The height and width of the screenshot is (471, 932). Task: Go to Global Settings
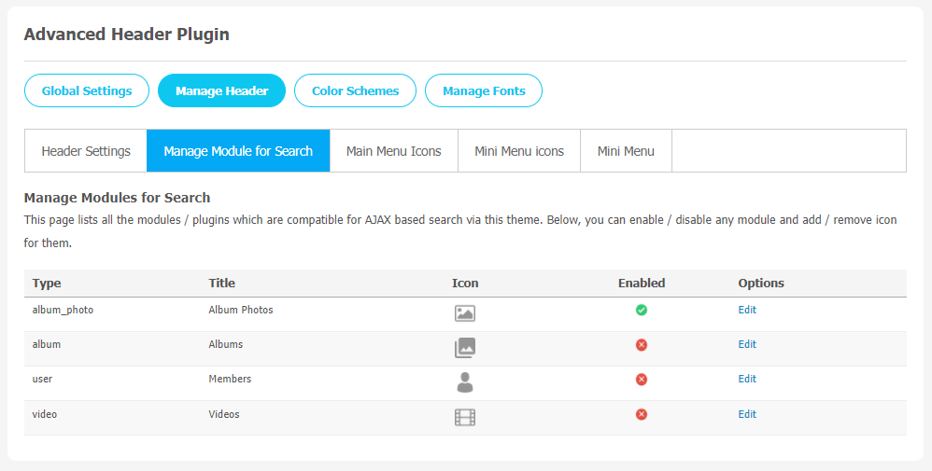point(87,90)
